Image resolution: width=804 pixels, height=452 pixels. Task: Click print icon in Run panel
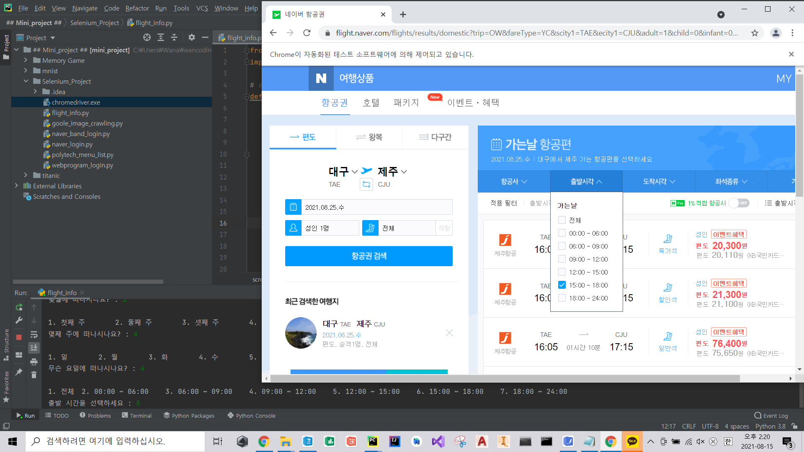point(34,362)
